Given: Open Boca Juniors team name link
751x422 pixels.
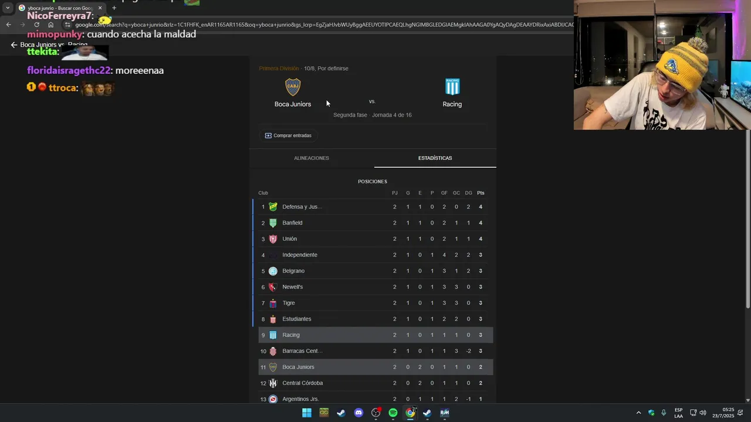Looking at the screenshot, I should 293,104.
